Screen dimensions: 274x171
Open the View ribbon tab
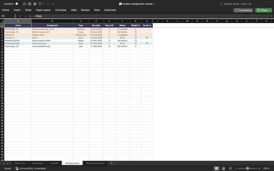point(97,10)
